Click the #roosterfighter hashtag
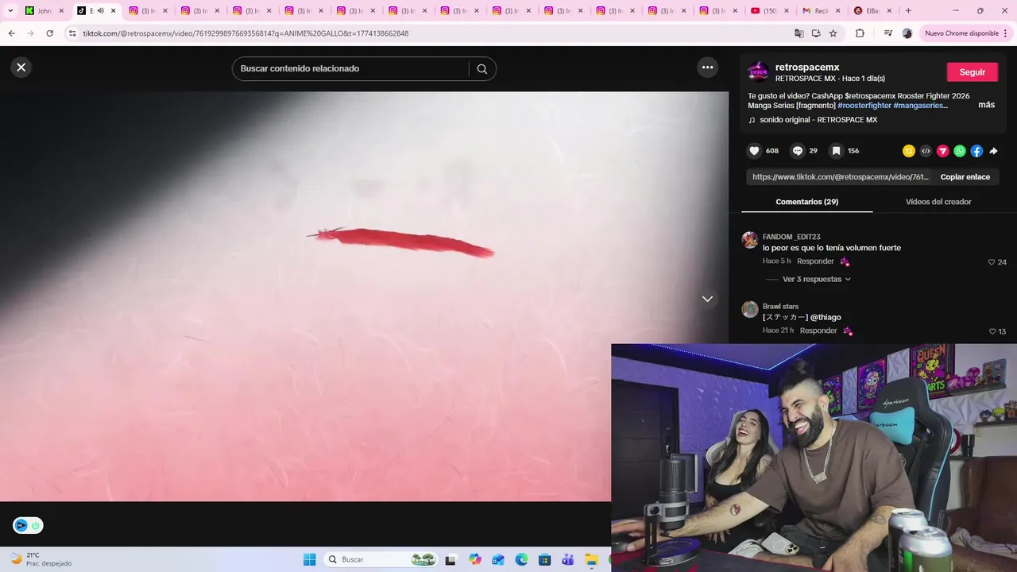The image size is (1017, 572). 864,106
